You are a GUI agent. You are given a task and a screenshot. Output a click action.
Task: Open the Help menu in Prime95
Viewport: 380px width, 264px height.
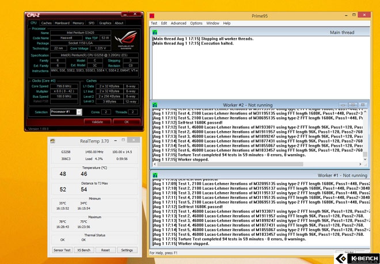[227, 23]
